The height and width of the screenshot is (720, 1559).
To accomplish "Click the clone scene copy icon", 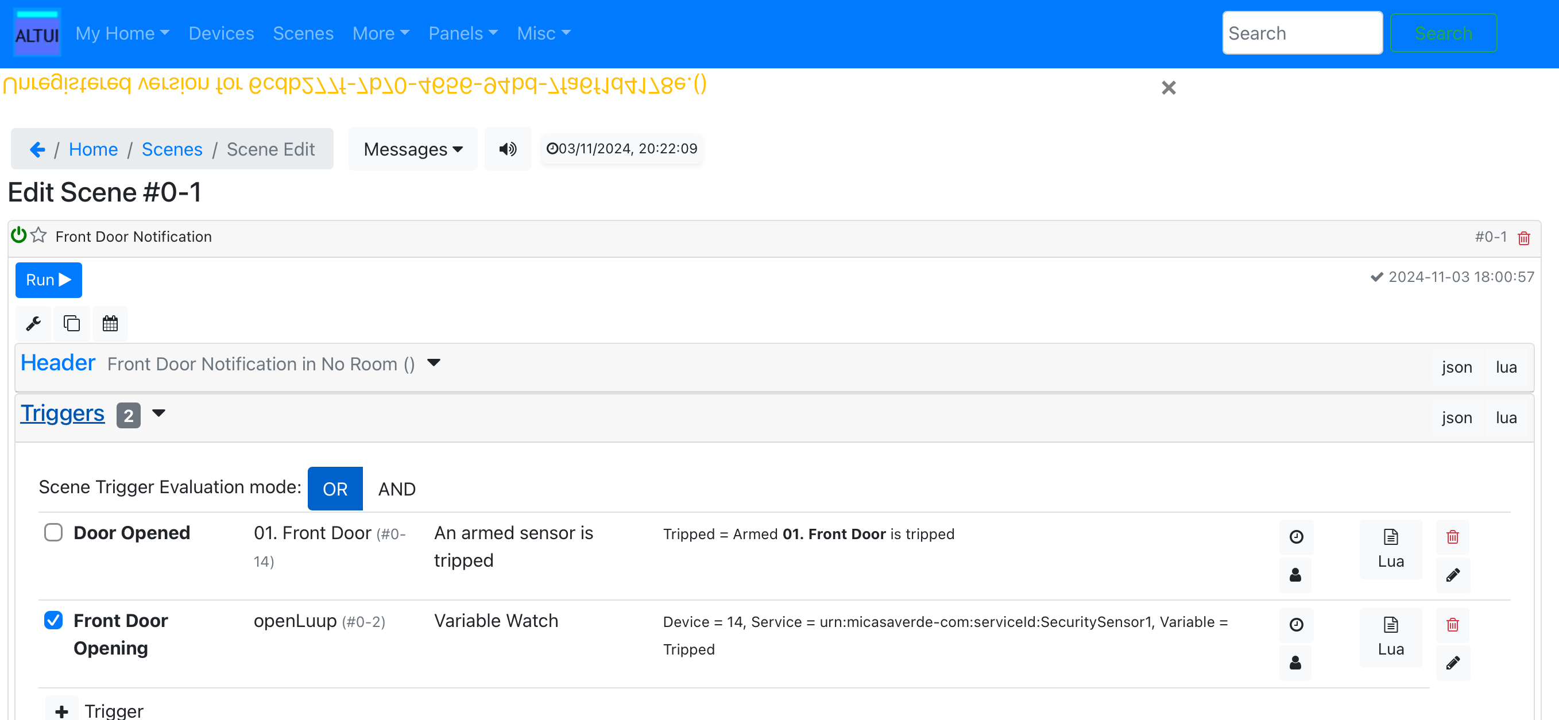I will [x=71, y=324].
